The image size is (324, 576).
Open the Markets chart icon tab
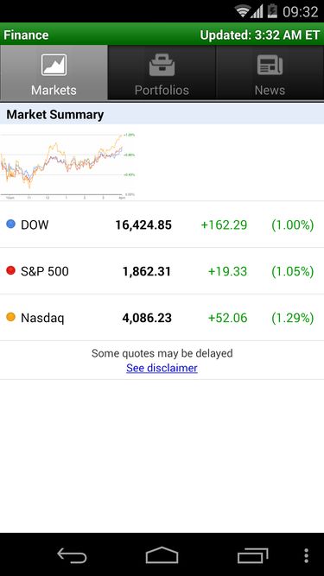point(54,65)
